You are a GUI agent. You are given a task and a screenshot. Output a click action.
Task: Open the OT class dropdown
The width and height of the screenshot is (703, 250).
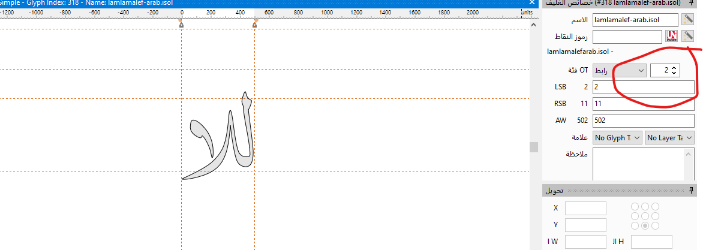coord(619,70)
